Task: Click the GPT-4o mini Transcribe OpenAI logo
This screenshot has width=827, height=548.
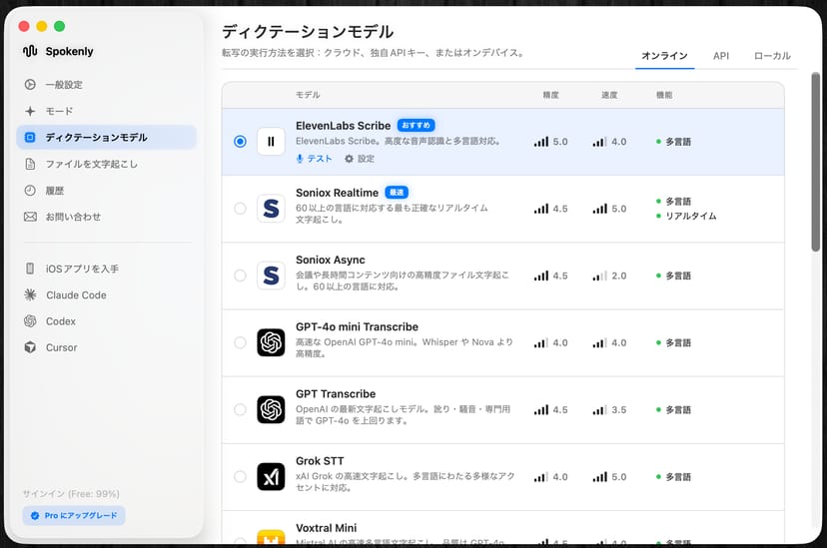Action: [271, 342]
